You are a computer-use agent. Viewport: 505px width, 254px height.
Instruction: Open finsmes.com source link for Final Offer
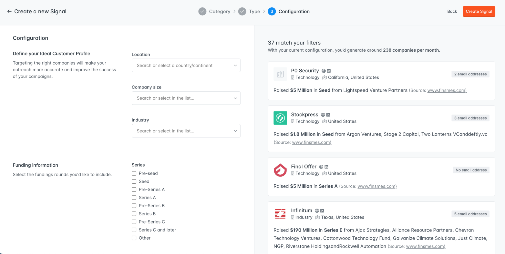[x=377, y=186]
